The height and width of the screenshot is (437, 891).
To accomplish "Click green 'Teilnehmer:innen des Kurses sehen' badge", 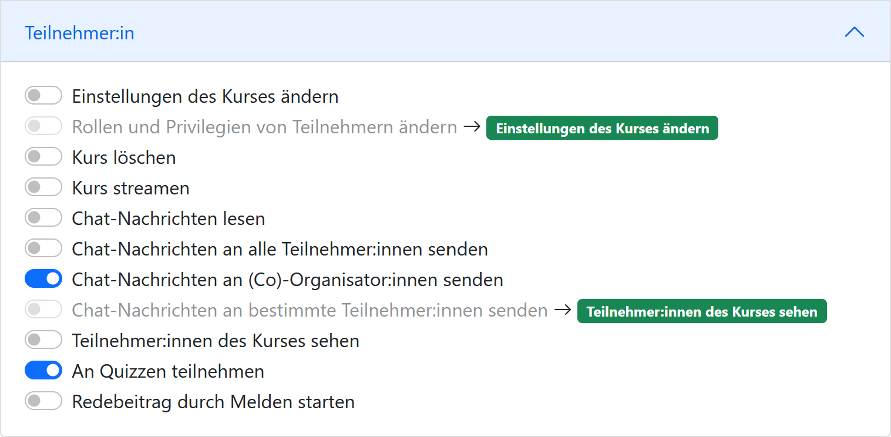I will point(702,311).
